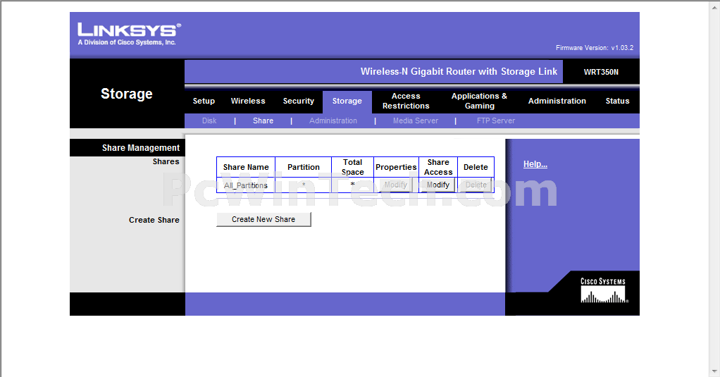Screen dimensions: 720x377
Task: Click the Wireless-N Gigabit Router title
Action: tap(459, 72)
